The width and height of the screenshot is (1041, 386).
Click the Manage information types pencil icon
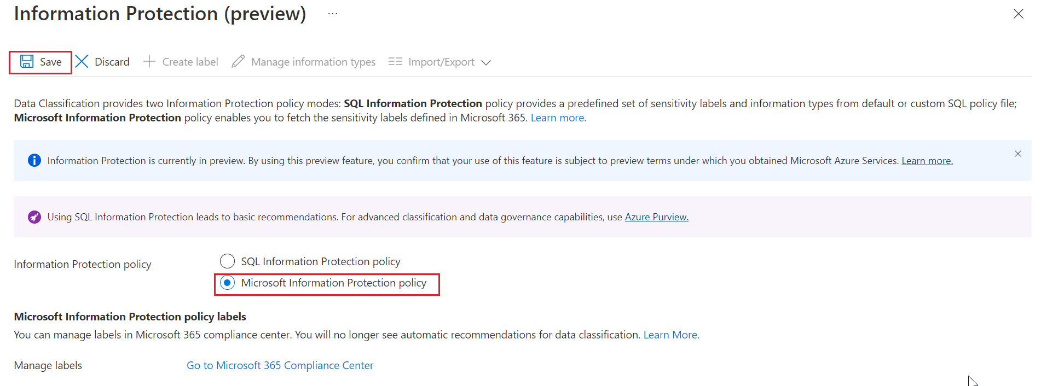click(x=238, y=61)
